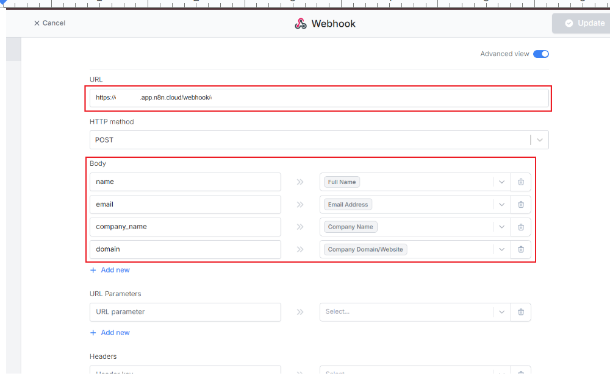
Task: Click mapping arrows next to URL parameter field
Action: click(x=300, y=311)
